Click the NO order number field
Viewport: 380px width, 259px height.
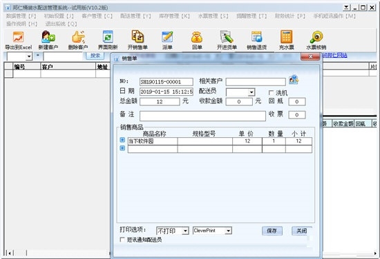(167, 82)
